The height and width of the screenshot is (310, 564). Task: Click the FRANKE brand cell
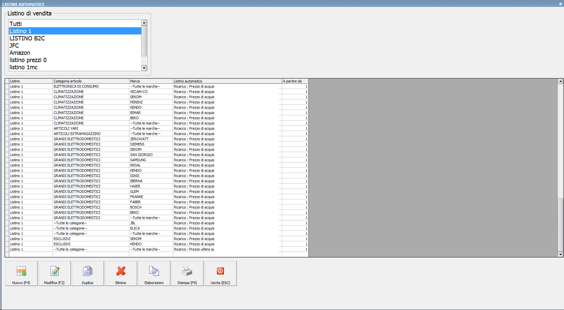coord(151,197)
